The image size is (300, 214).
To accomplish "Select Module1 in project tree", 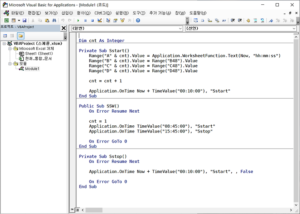I will point(32,69).
